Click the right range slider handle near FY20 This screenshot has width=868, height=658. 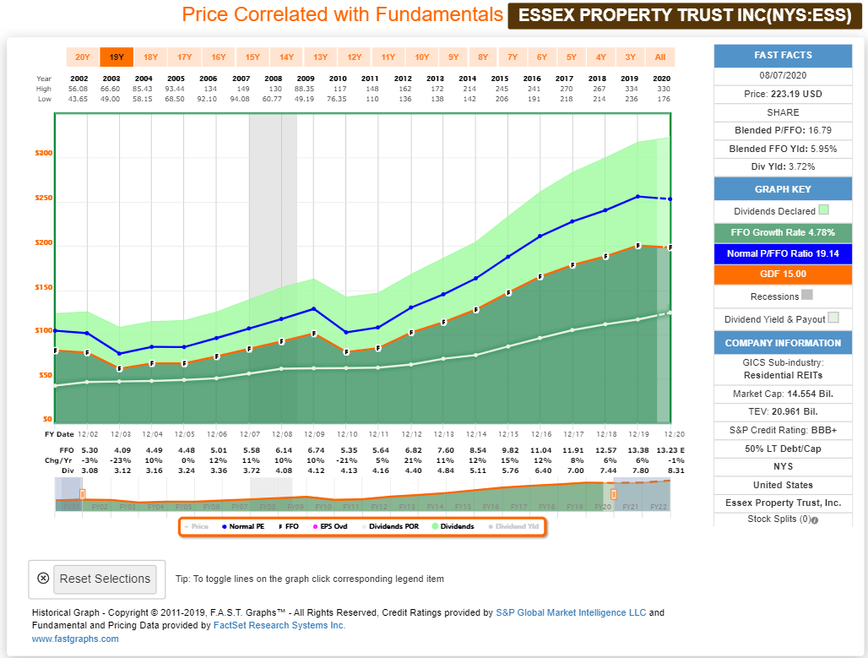pyautogui.click(x=613, y=494)
